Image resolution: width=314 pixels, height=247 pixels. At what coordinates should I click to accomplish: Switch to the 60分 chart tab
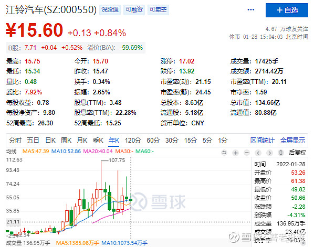click(153, 141)
